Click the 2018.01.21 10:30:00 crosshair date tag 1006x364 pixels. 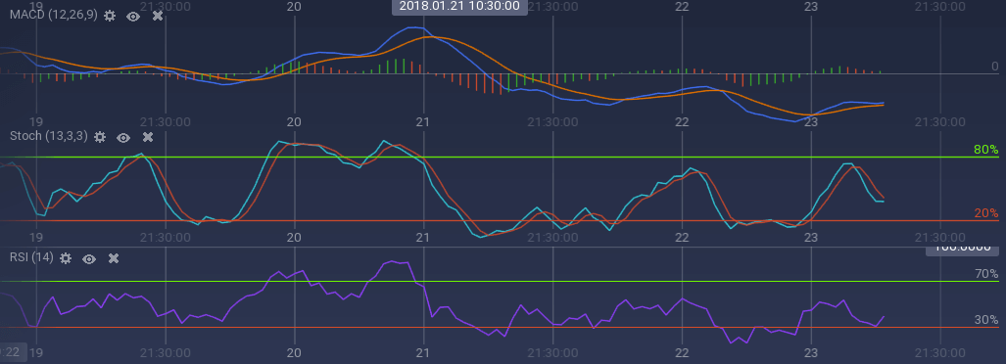tap(459, 7)
